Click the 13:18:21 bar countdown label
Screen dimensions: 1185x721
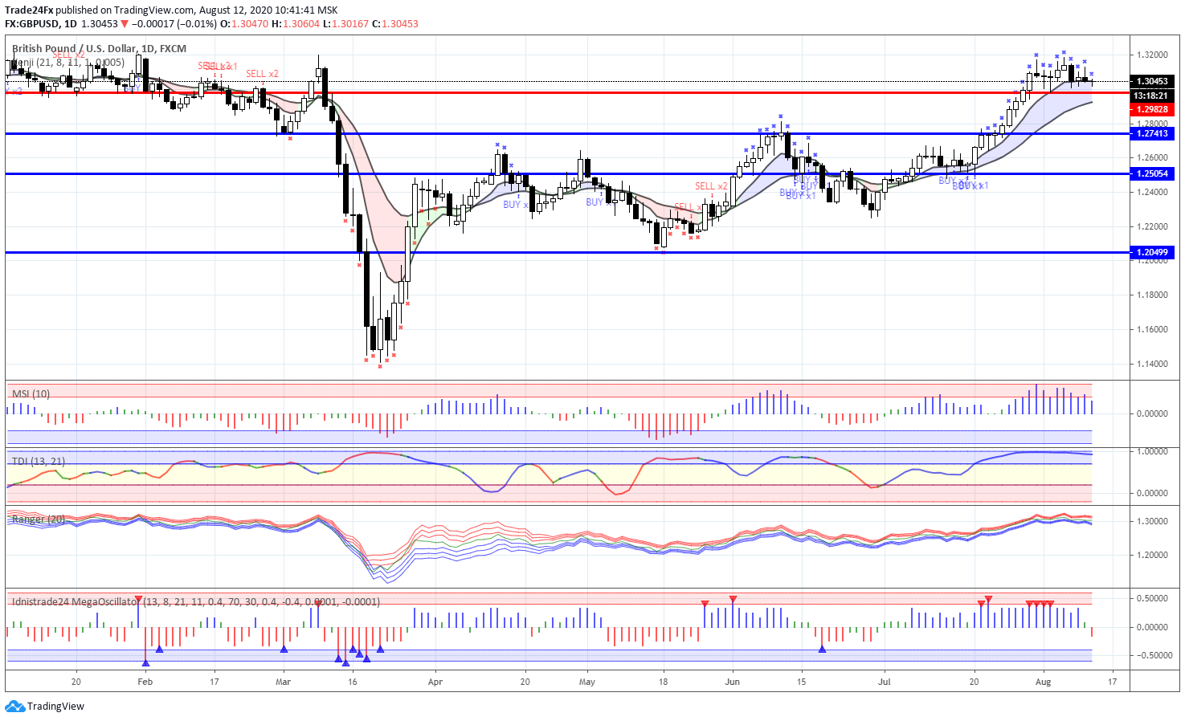point(1152,96)
